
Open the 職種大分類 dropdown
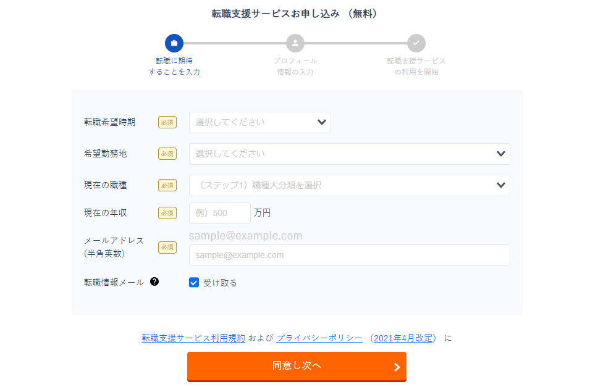point(349,185)
